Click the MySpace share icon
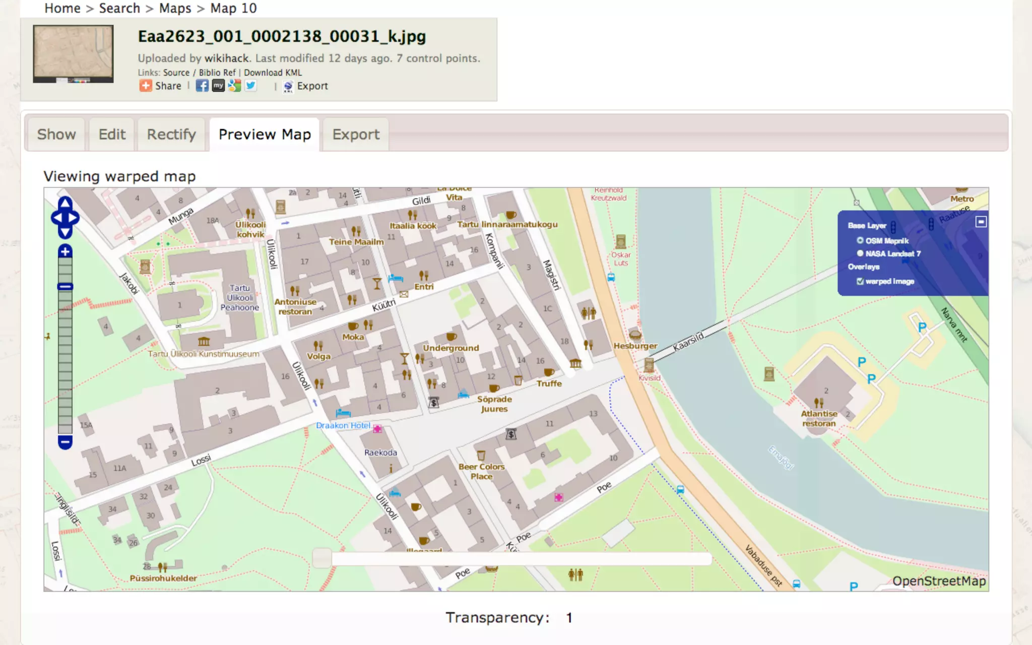 click(218, 86)
